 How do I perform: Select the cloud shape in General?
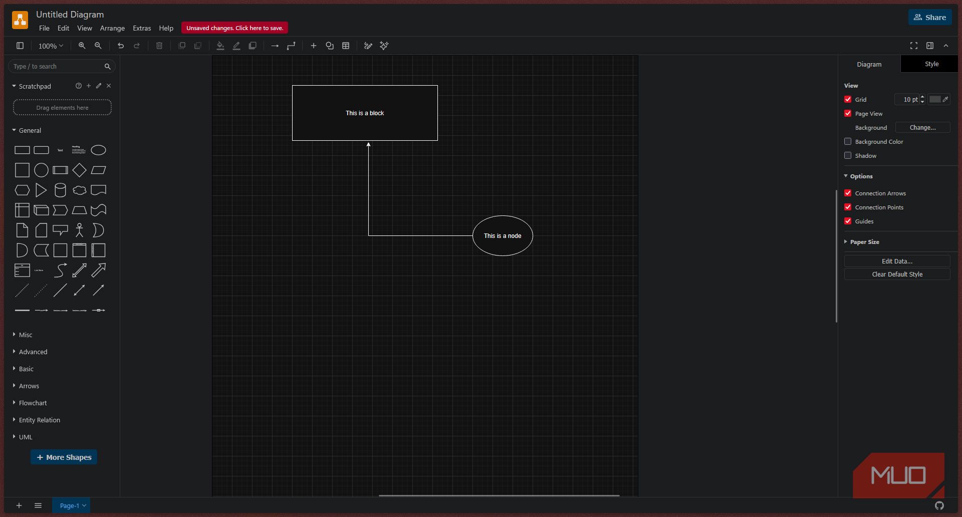tap(79, 190)
